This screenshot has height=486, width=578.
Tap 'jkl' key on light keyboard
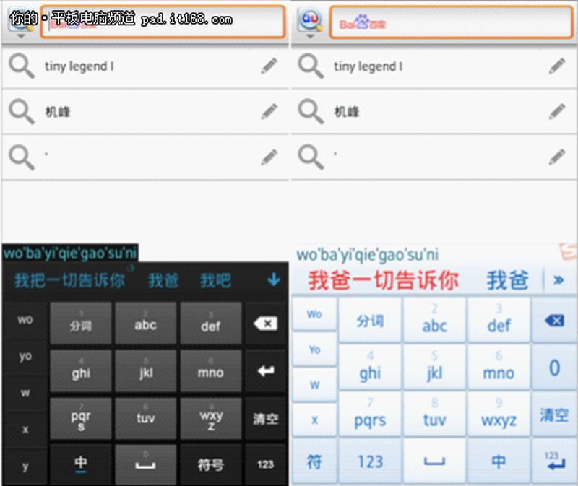pos(434,368)
